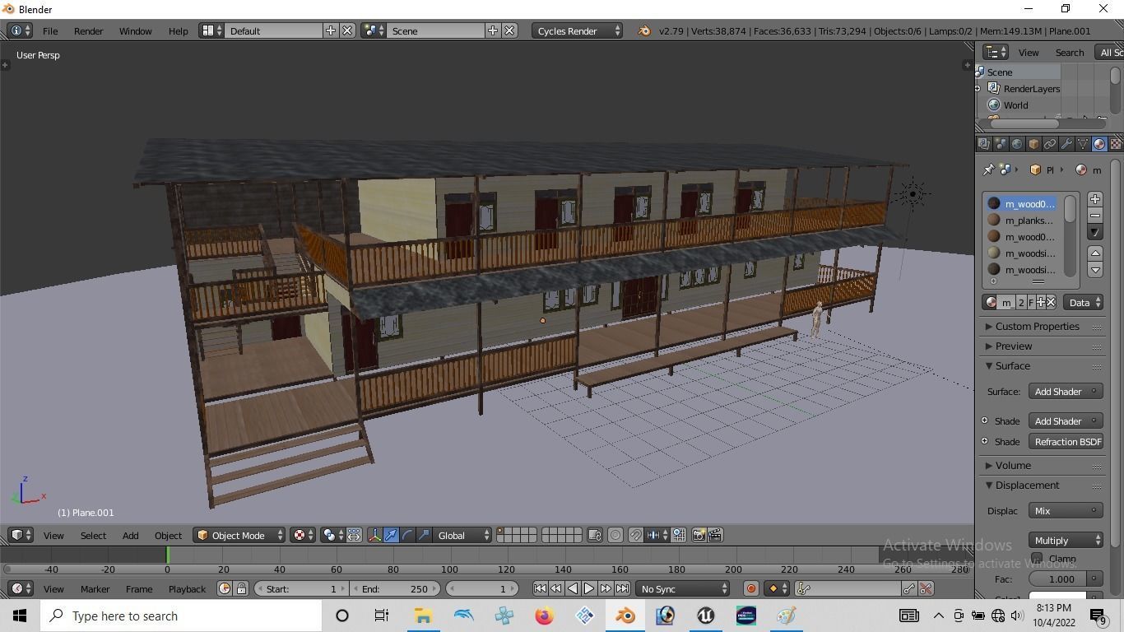Select the m_planks material slot

tap(1021, 221)
